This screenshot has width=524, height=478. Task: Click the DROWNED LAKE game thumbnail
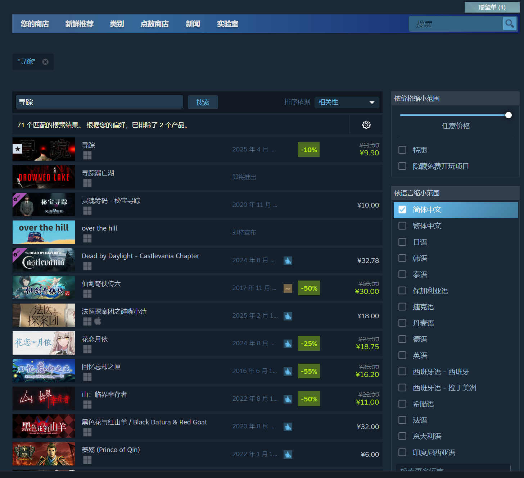tap(44, 177)
